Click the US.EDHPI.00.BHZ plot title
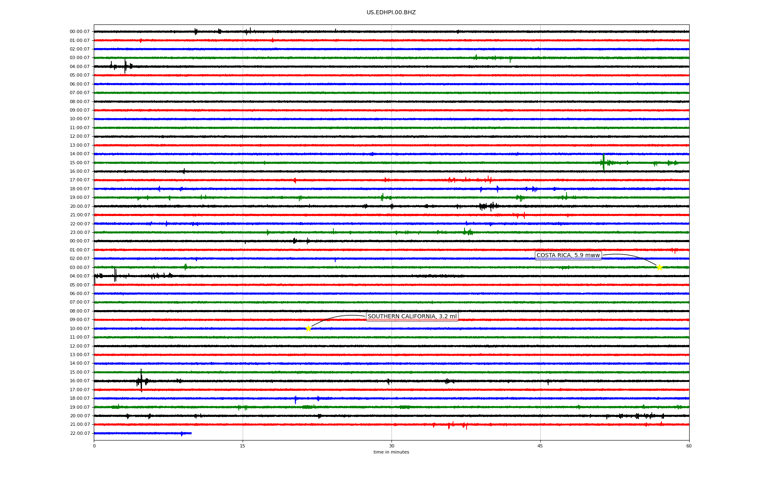783x489 pixels. coord(391,13)
